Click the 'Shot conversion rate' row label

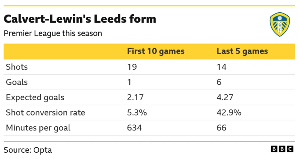pyautogui.click(x=45, y=112)
